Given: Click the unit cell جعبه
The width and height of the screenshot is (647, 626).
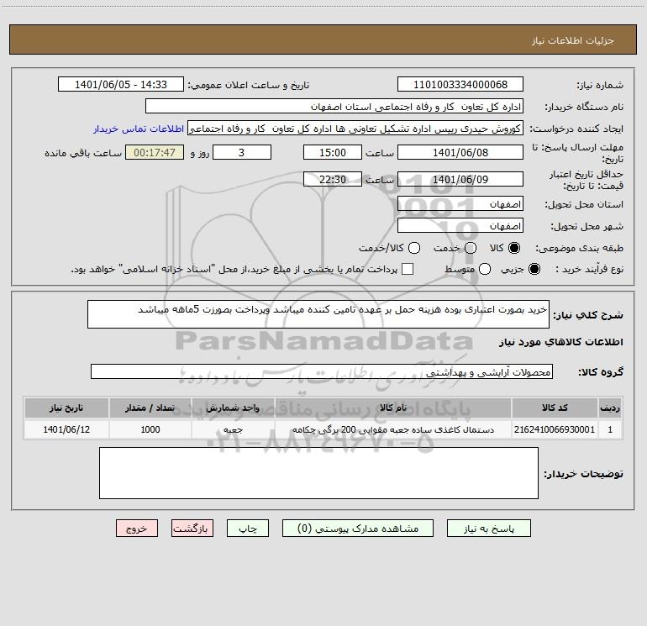Looking at the screenshot, I should pos(233,429).
